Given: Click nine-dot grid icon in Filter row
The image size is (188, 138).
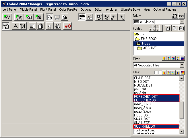Looking at the screenshot, I should pos(183,58).
